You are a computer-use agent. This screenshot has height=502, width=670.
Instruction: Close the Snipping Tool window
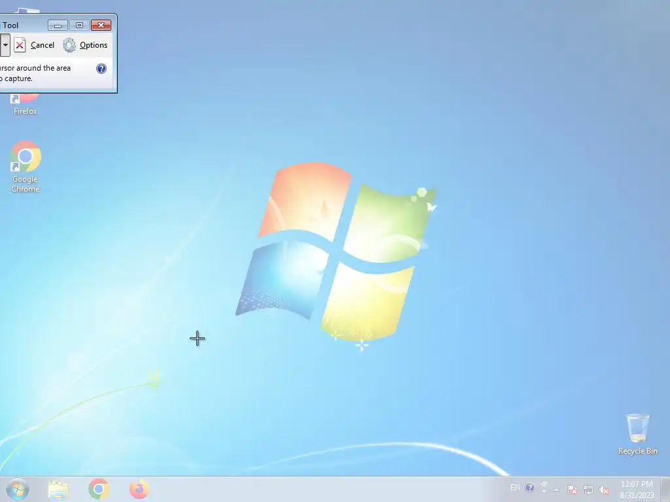tap(101, 25)
